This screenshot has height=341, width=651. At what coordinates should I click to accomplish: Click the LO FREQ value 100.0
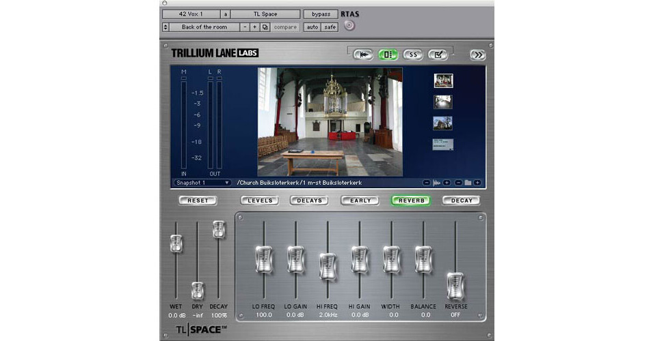click(x=264, y=315)
